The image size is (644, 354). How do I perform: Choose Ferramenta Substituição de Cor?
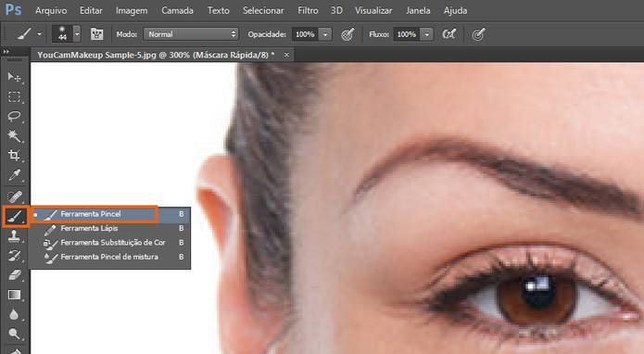coord(109,243)
